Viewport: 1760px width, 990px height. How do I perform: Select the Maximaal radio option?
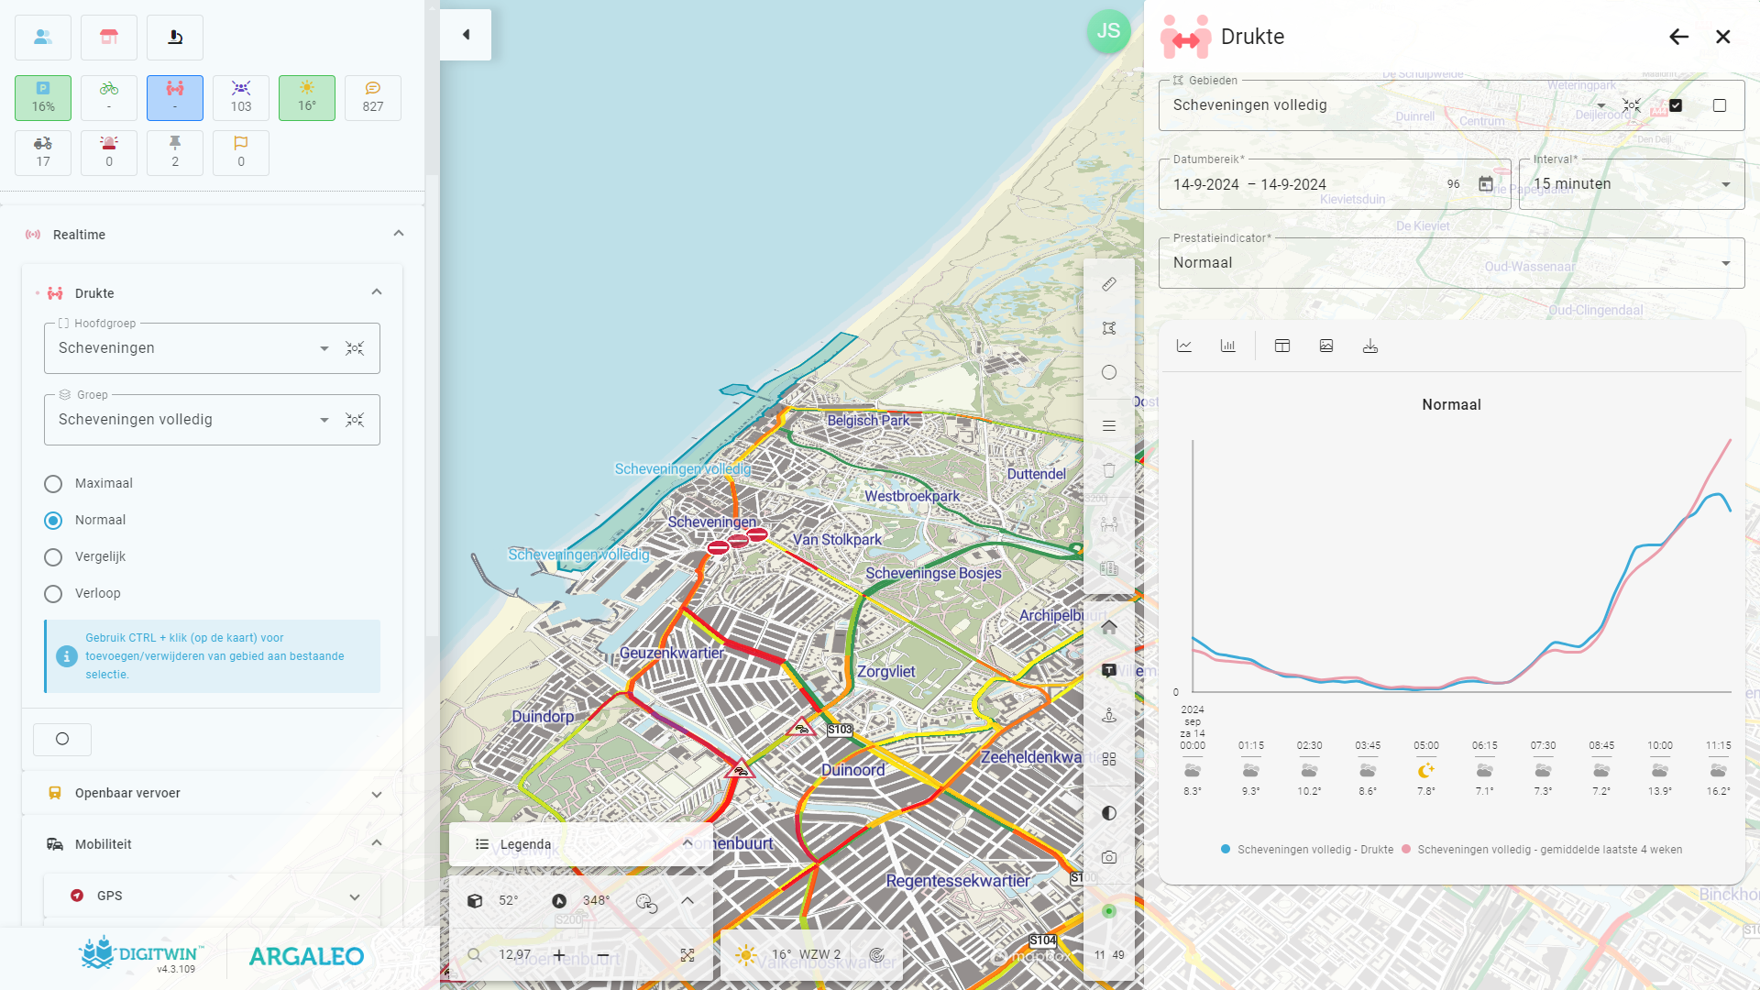(53, 483)
